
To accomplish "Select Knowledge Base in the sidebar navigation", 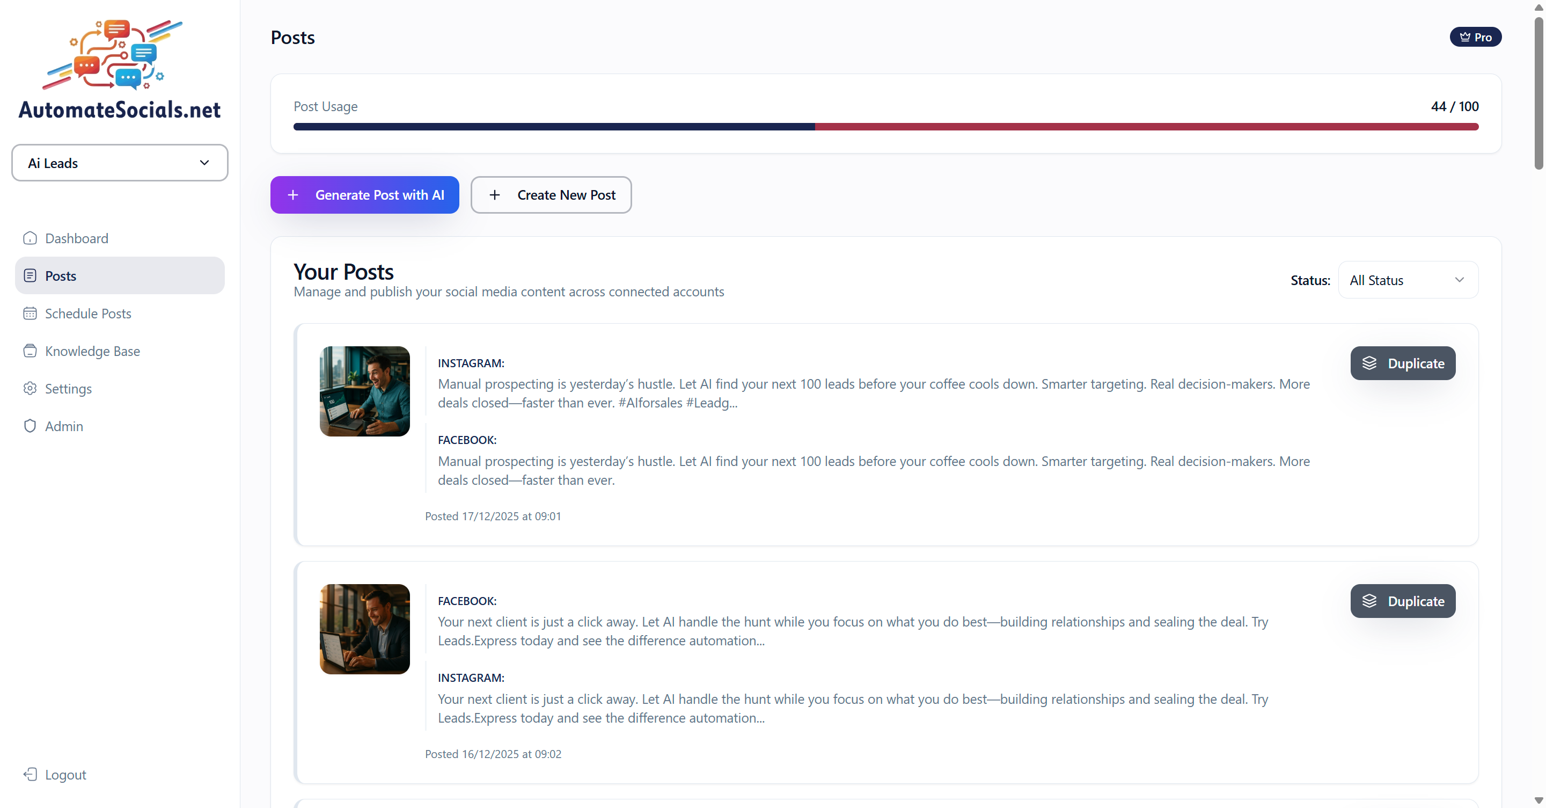I will tap(92, 351).
